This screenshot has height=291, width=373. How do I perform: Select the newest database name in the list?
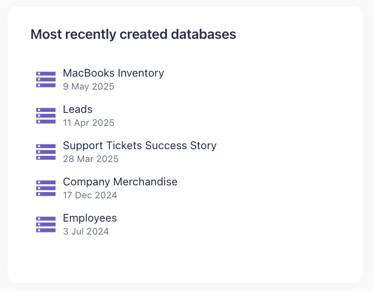tap(113, 74)
